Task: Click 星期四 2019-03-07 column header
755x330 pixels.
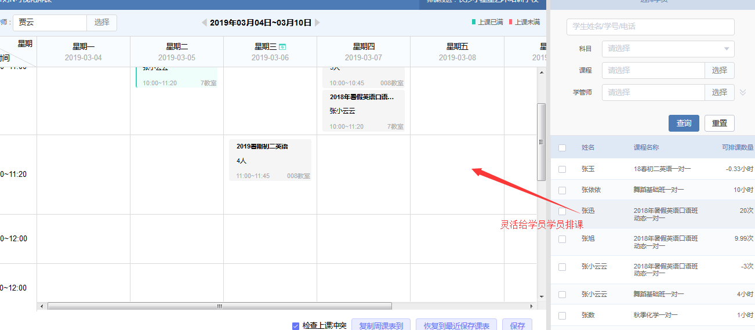Action: 364,52
